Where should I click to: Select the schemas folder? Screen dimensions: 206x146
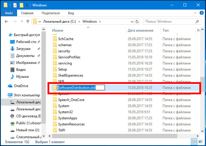pyautogui.click(x=65, y=45)
